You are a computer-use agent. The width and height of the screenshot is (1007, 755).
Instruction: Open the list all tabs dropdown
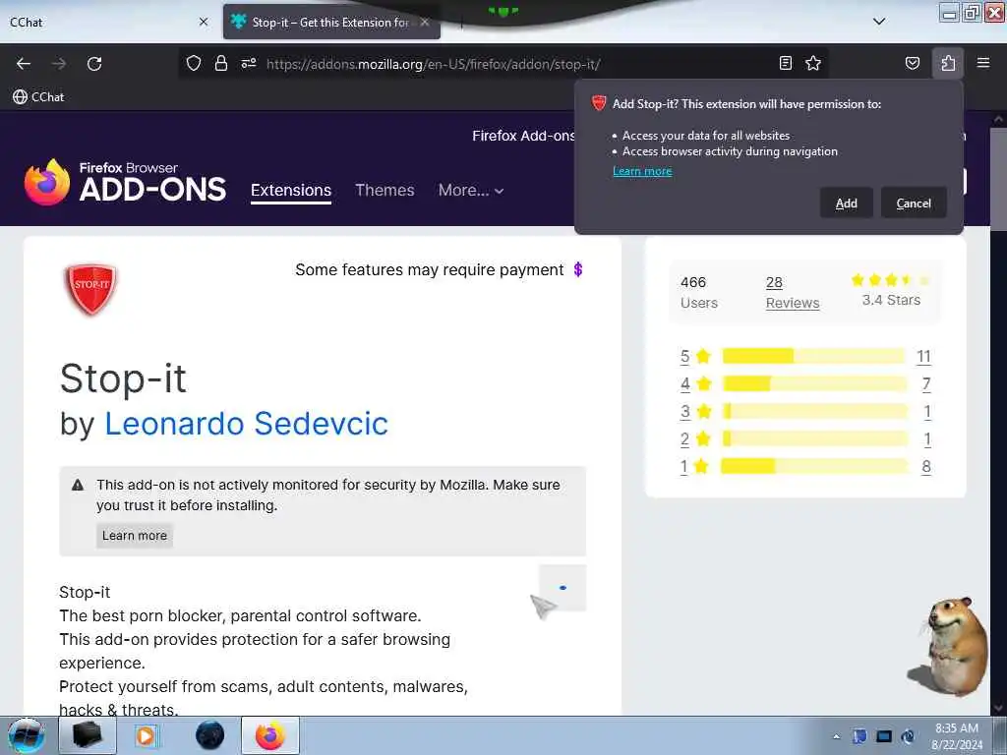[879, 22]
